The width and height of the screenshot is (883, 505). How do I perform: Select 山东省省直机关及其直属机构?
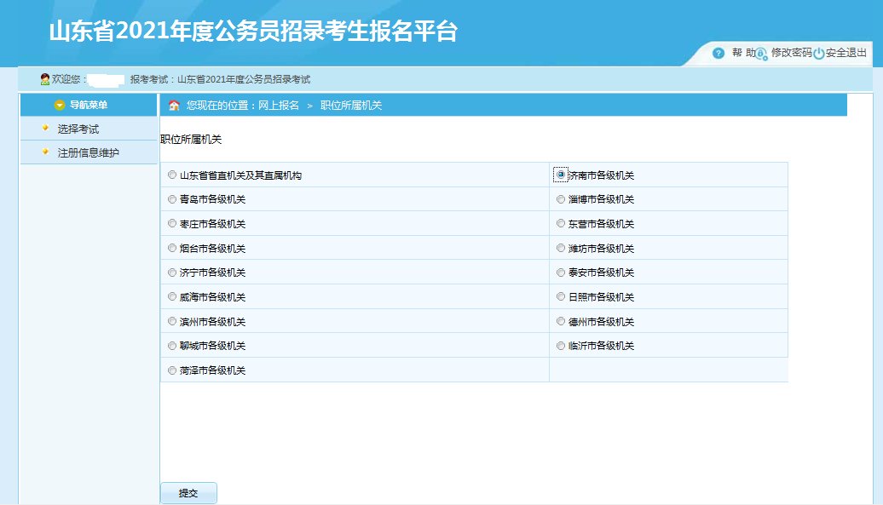click(171, 174)
